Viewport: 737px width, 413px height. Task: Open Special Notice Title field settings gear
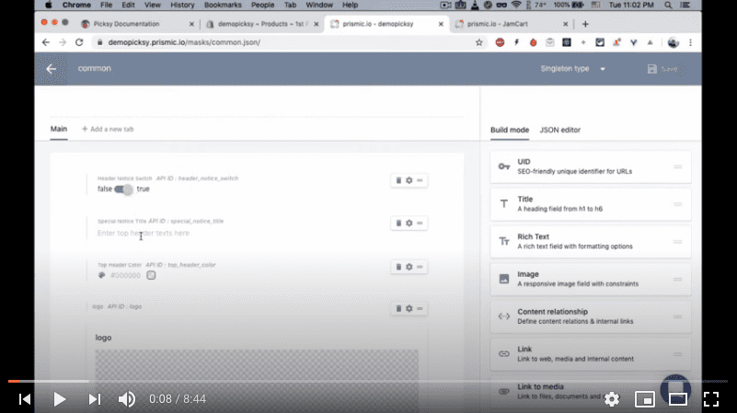click(409, 224)
